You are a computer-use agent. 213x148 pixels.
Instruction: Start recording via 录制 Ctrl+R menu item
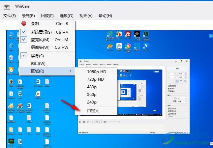click(47, 24)
